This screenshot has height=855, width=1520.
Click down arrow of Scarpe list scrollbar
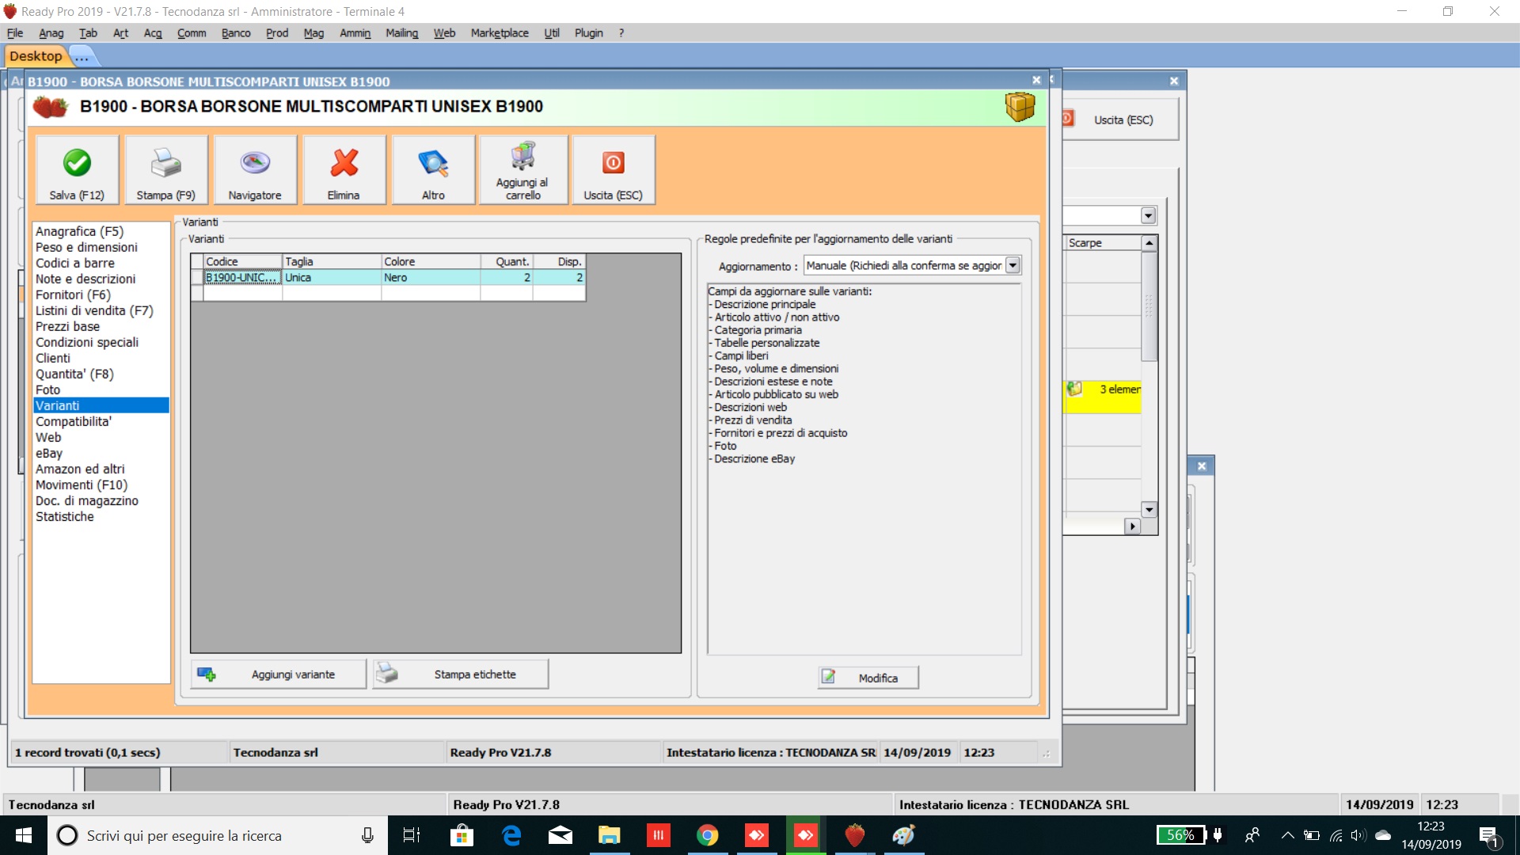pos(1149,510)
